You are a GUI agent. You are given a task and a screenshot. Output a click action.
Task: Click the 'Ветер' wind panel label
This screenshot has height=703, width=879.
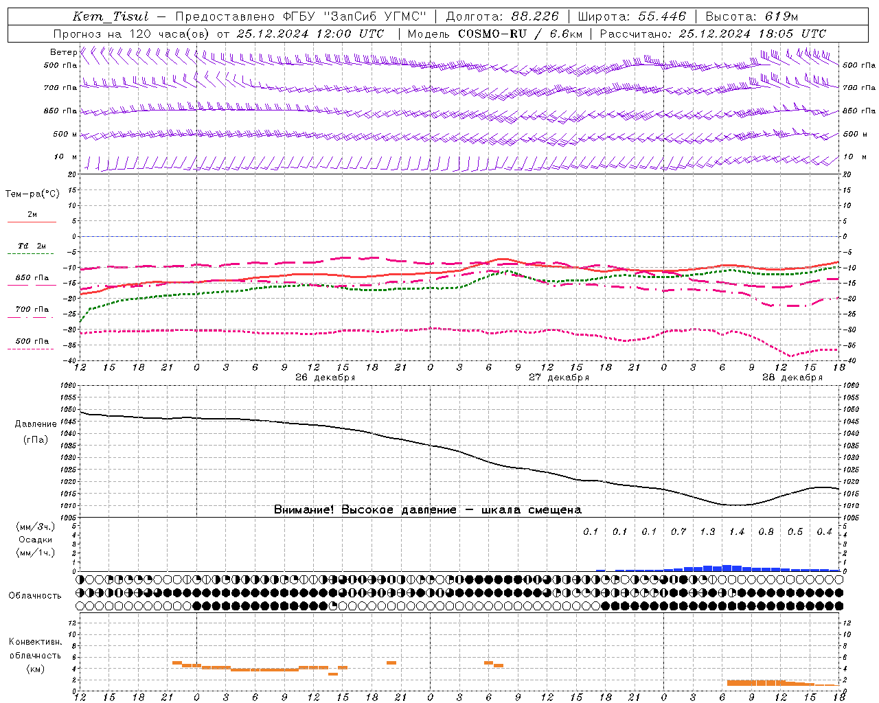(x=64, y=52)
